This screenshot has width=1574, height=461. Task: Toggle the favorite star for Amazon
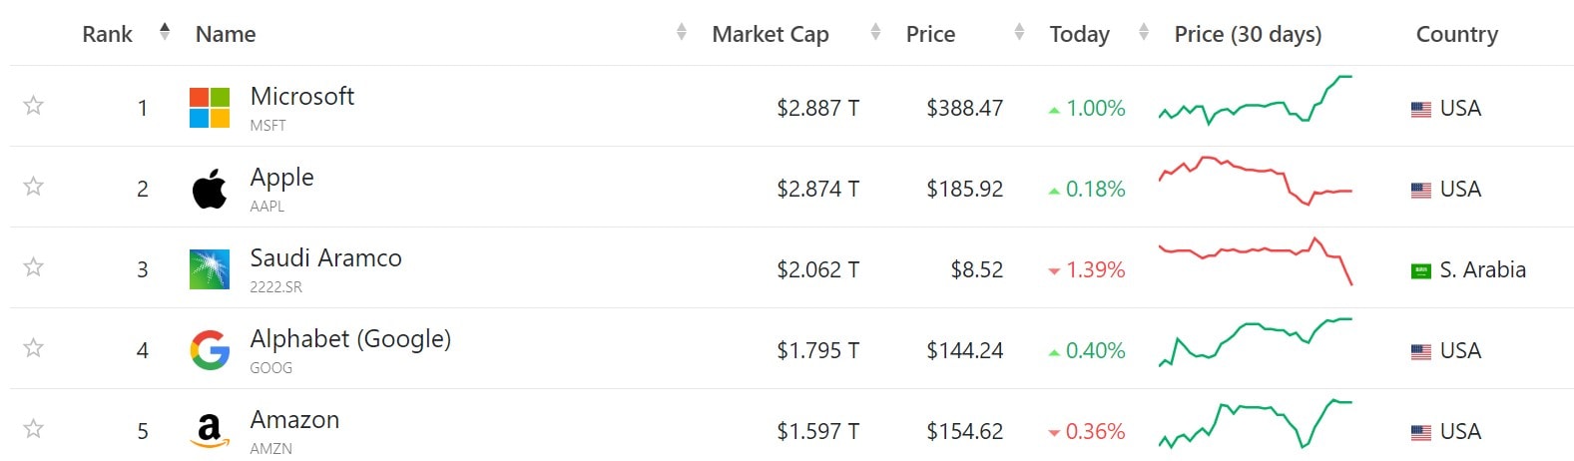coord(34,429)
